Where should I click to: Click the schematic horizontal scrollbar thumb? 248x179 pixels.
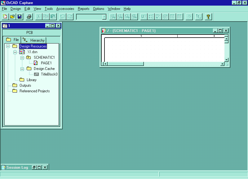(126, 64)
